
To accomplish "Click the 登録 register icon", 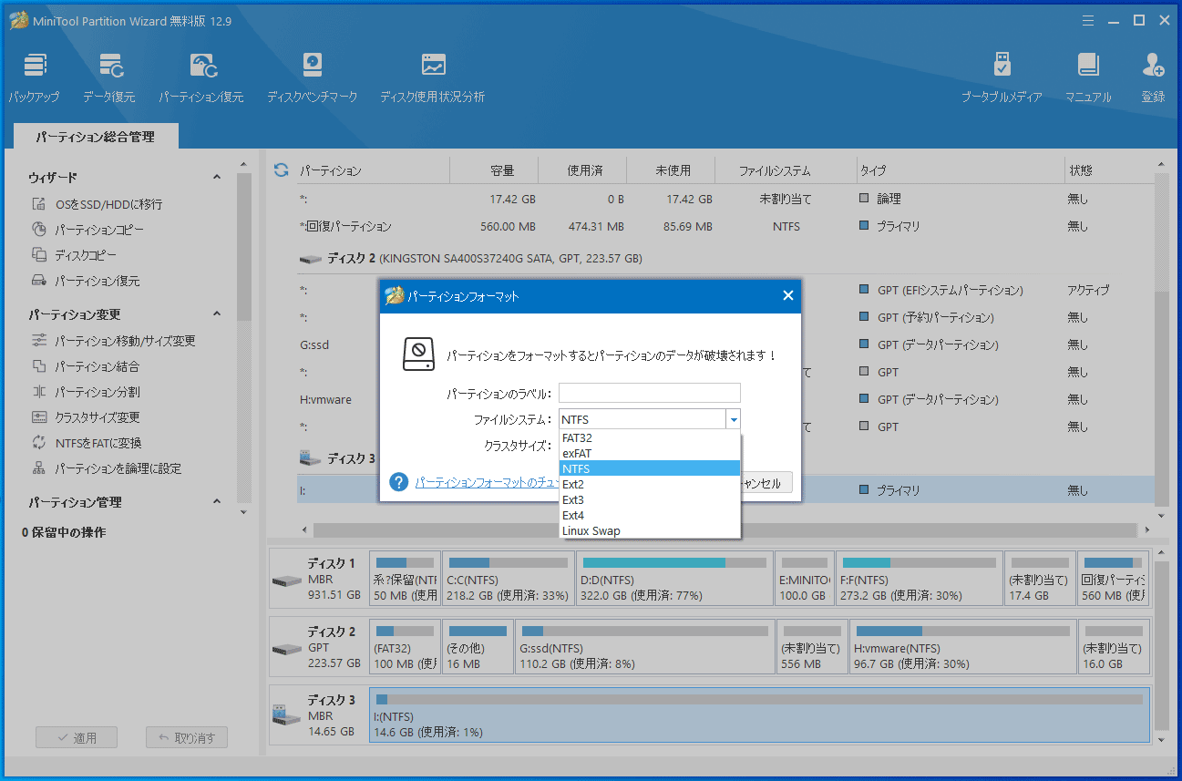I will click(x=1153, y=77).
